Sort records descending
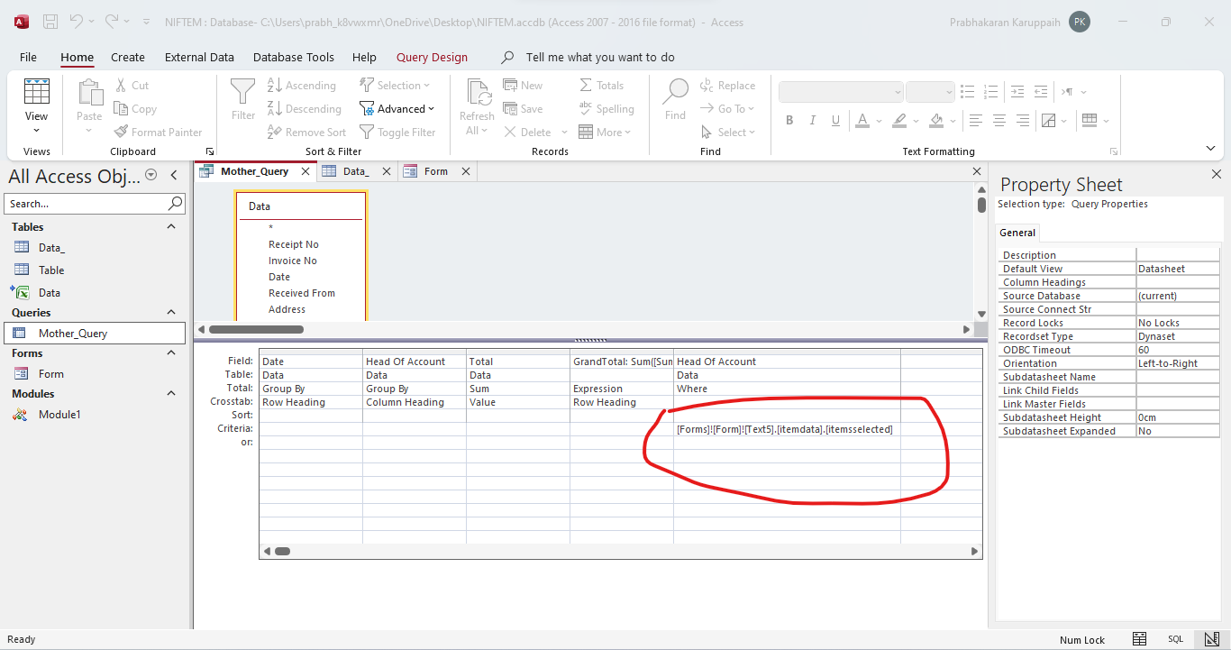 (x=305, y=108)
